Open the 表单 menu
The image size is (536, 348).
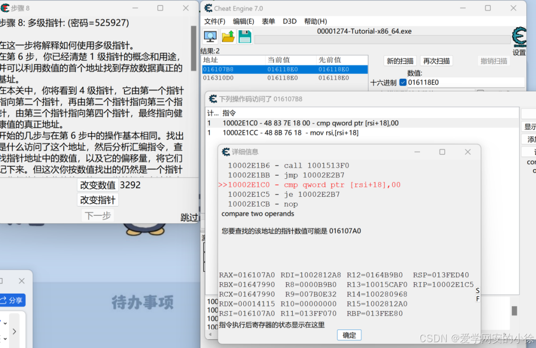coord(268,21)
